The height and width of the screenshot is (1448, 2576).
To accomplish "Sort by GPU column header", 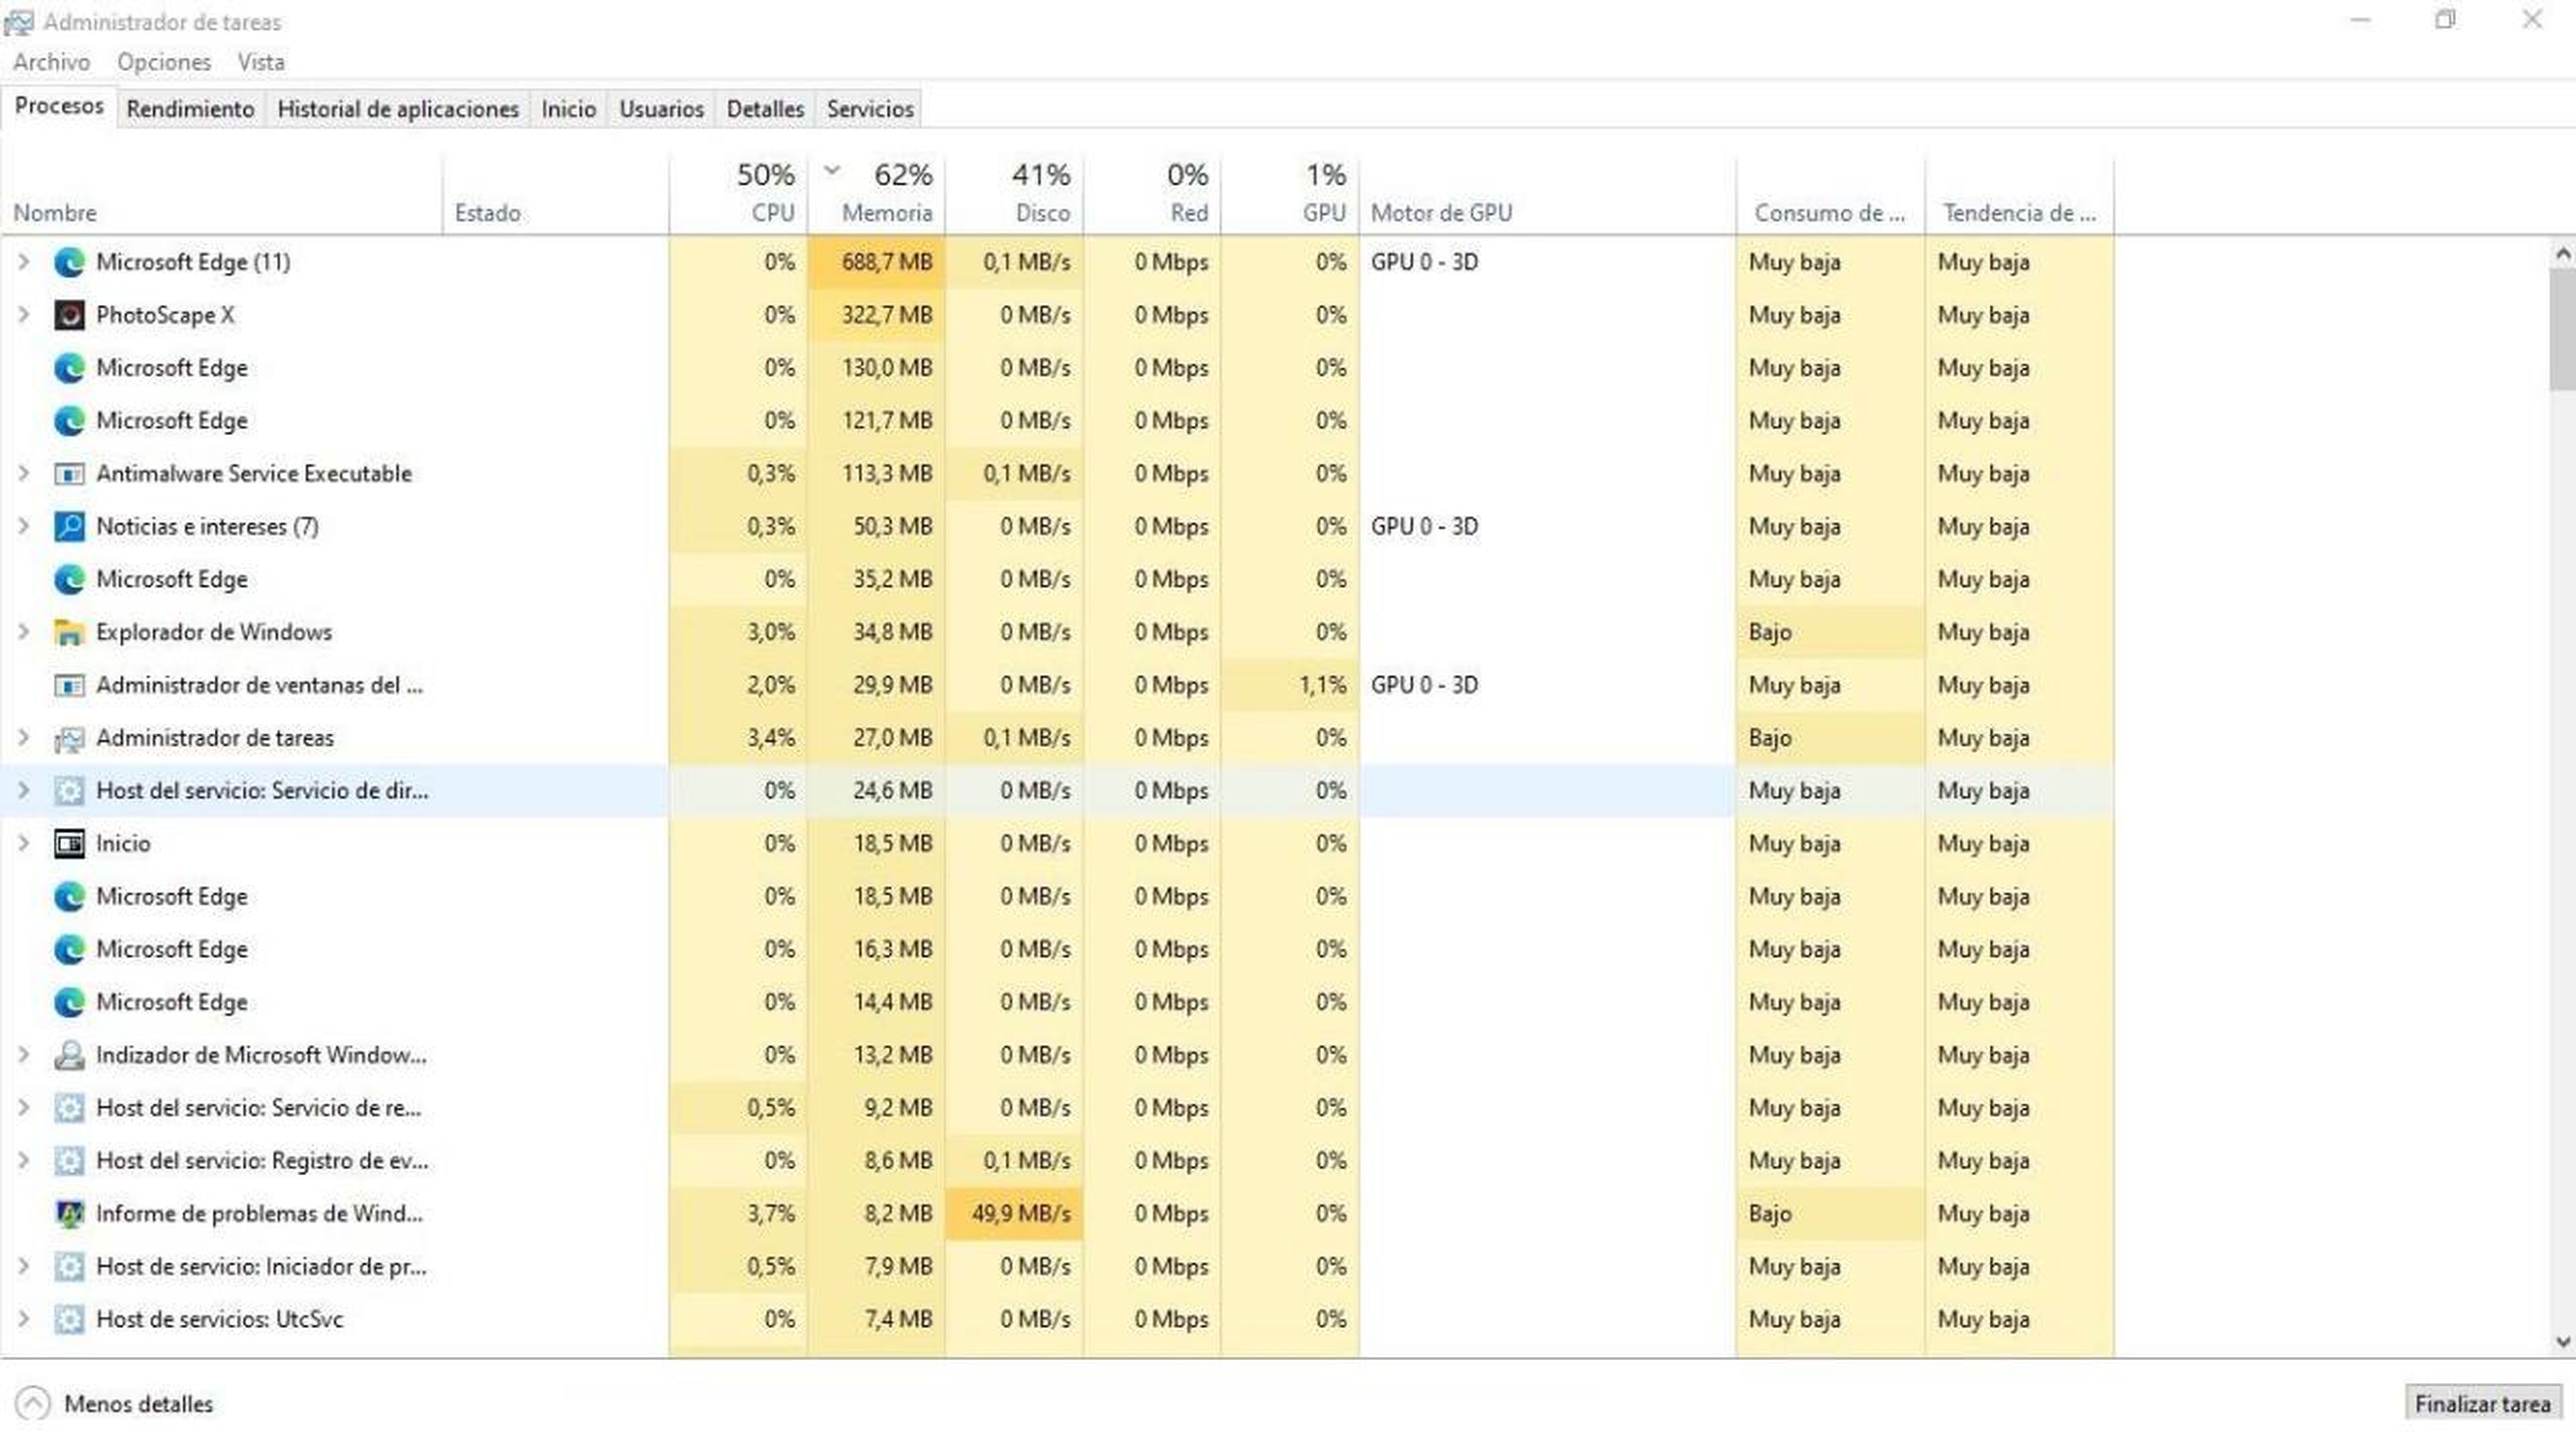I will tap(1291, 195).
